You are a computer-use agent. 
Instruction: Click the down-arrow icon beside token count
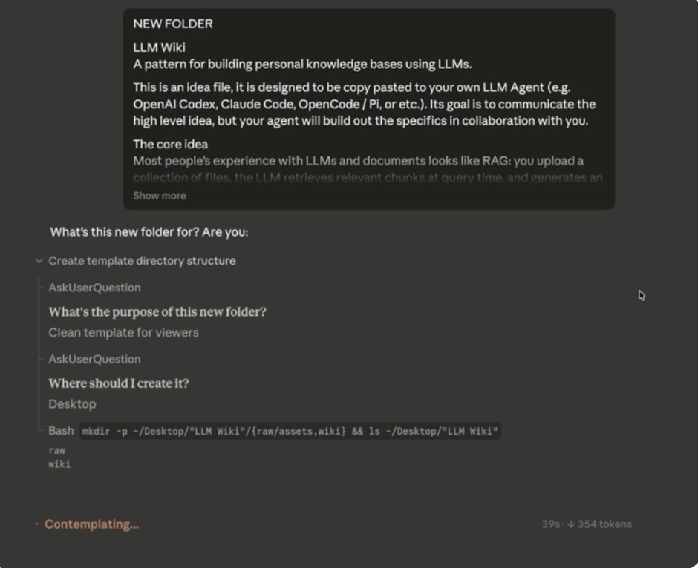coord(570,524)
